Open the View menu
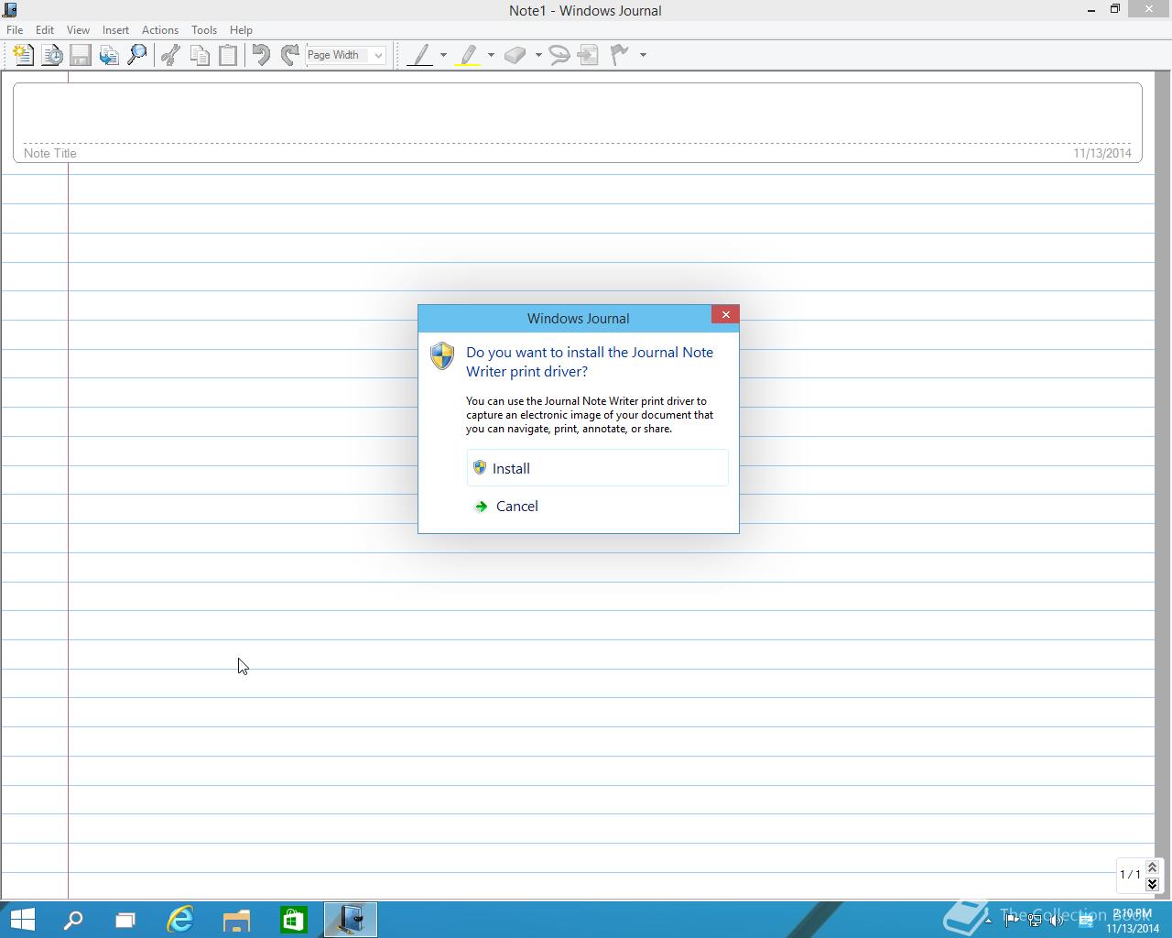This screenshot has height=938, width=1172. tap(78, 30)
